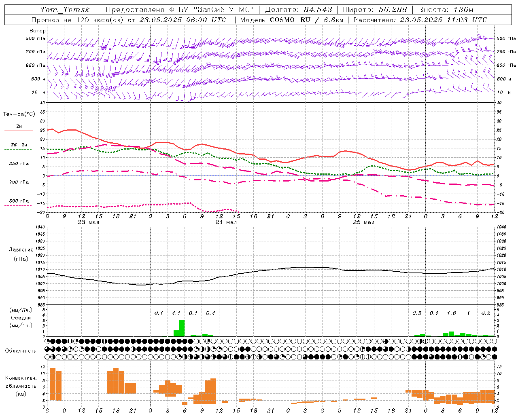Click the Tom_Tomsk station title
This screenshot has width=518, height=414.
pyautogui.click(x=65, y=10)
